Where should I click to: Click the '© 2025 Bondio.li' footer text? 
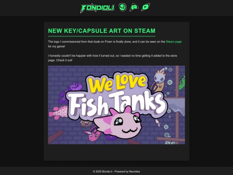tap(103, 172)
